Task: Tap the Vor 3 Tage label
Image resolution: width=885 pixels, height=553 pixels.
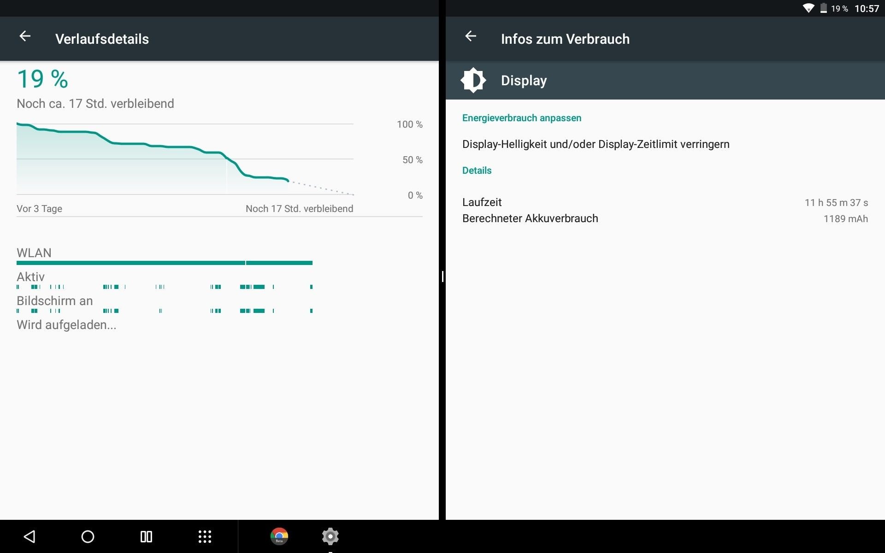Action: click(39, 209)
